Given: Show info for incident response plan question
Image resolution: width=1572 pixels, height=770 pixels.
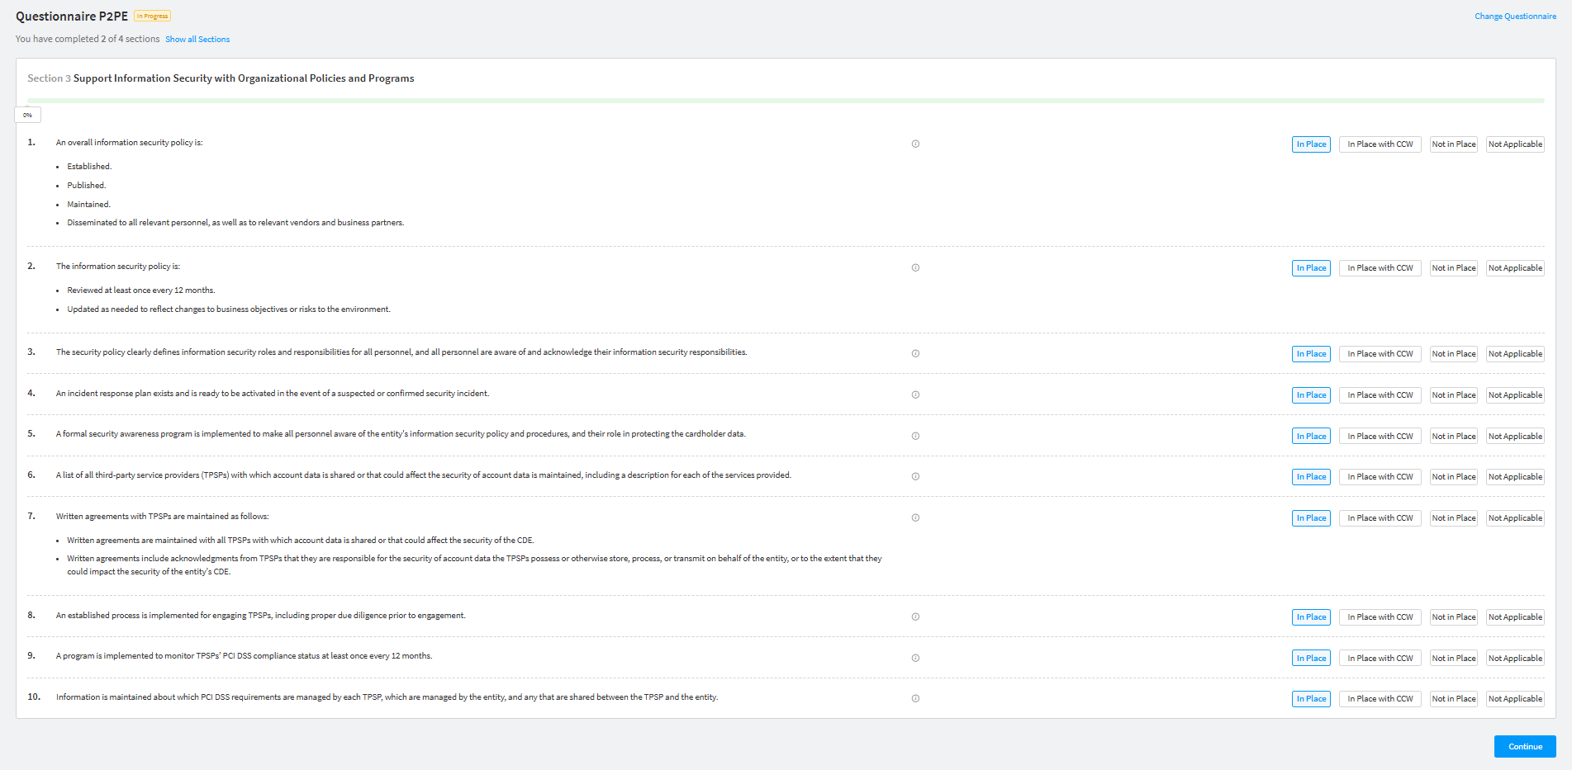Looking at the screenshot, I should (915, 395).
